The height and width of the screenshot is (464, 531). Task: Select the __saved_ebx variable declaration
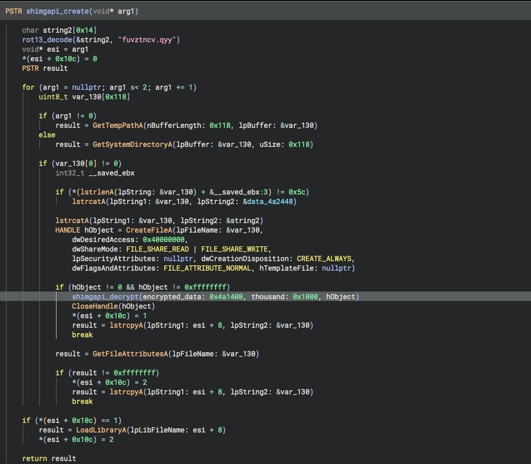[x=112, y=173]
